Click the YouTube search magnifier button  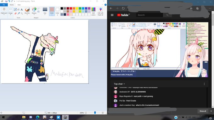167,15
